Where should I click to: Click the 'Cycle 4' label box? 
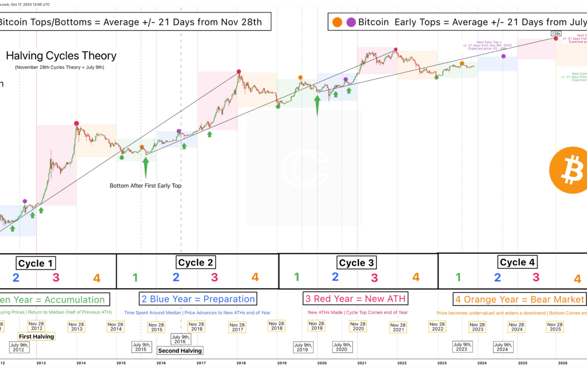(517, 262)
